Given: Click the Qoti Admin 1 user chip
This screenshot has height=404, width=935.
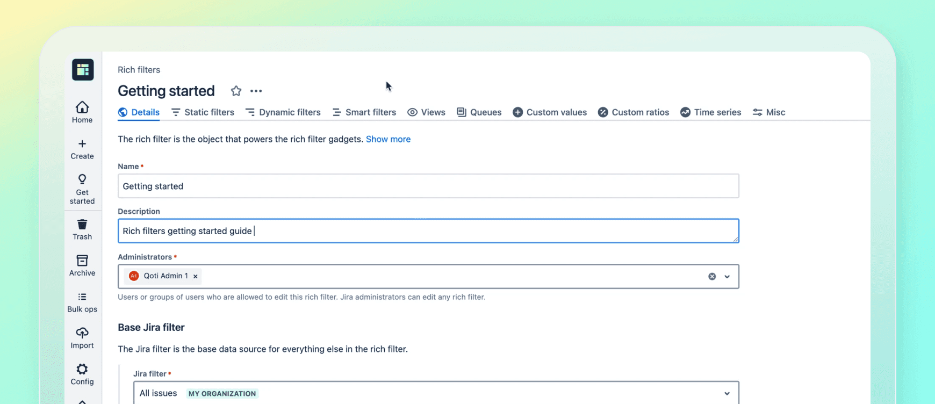Looking at the screenshot, I should click(x=163, y=276).
